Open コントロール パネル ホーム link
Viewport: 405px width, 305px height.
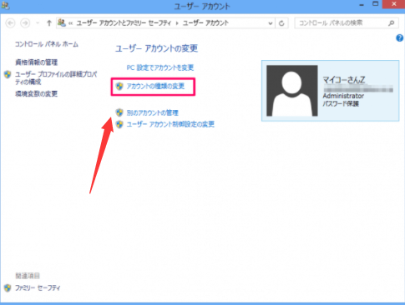click(47, 44)
